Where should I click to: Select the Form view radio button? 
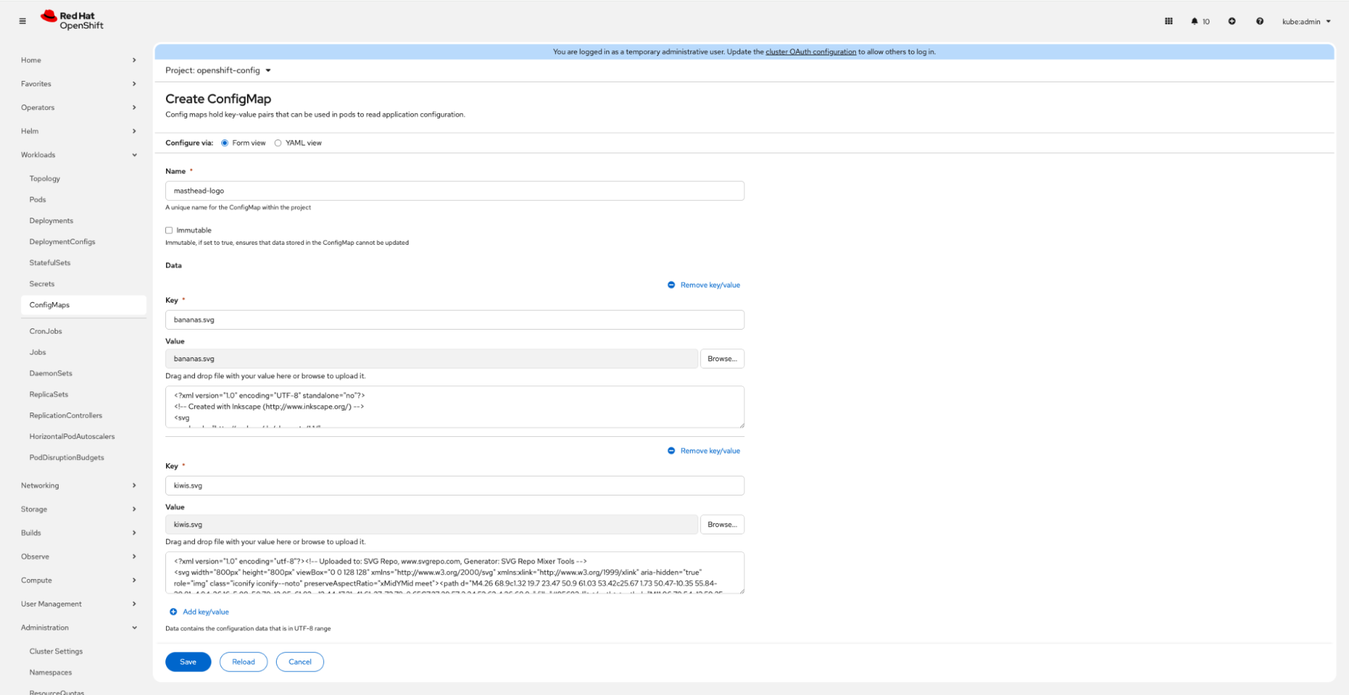225,143
